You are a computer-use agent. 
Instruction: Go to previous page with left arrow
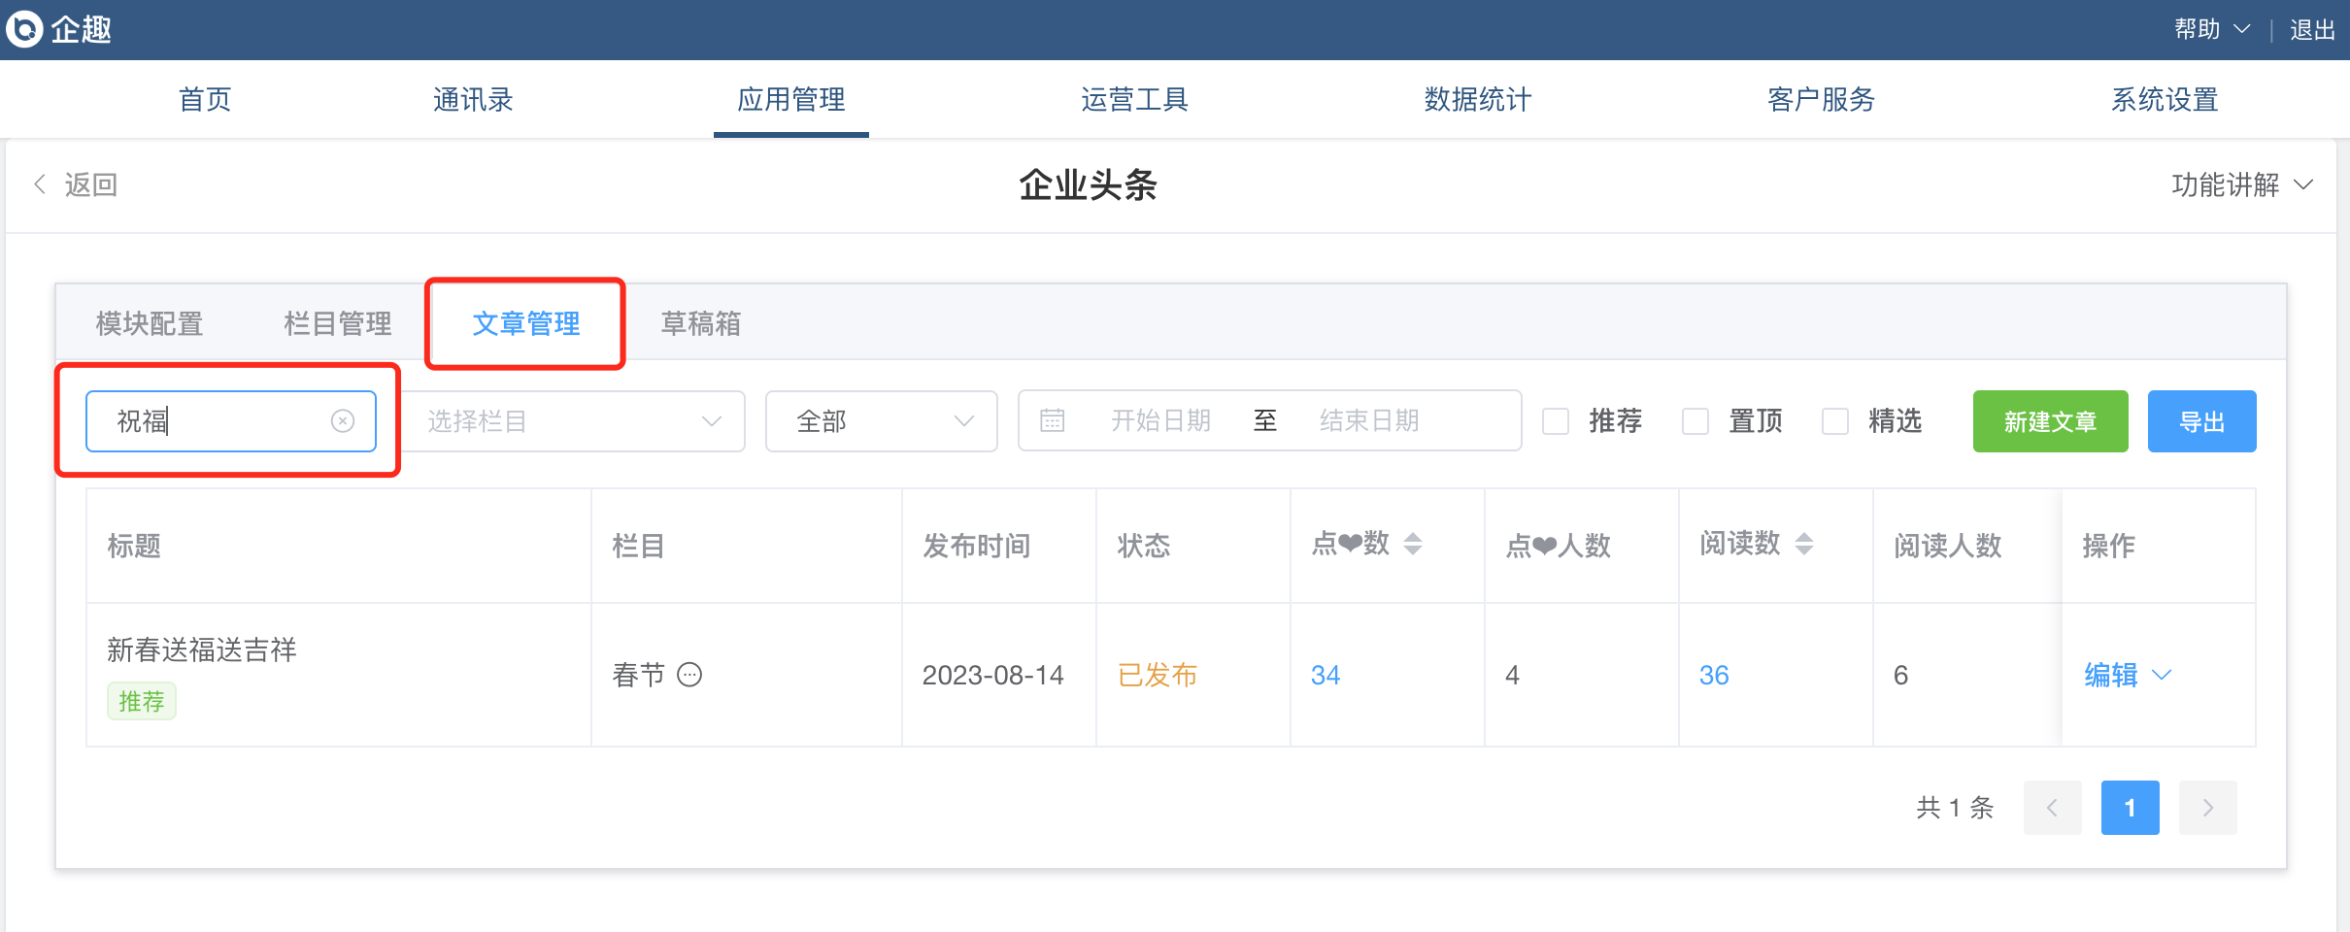(2052, 808)
